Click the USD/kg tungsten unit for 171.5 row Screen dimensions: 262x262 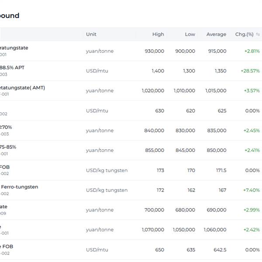click(x=107, y=170)
